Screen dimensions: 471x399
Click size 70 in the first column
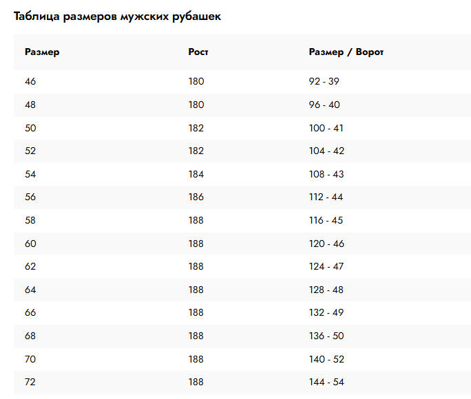[x=30, y=359]
